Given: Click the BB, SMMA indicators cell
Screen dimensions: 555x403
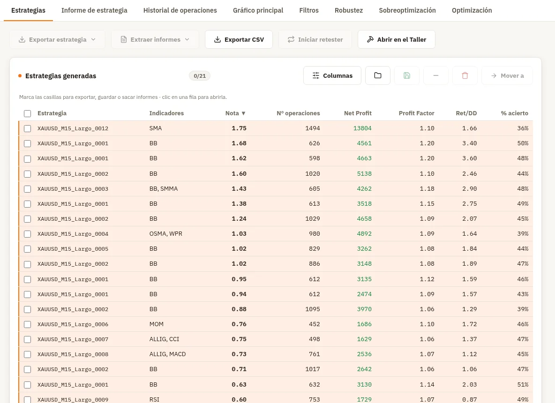Looking at the screenshot, I should pyautogui.click(x=164, y=188).
